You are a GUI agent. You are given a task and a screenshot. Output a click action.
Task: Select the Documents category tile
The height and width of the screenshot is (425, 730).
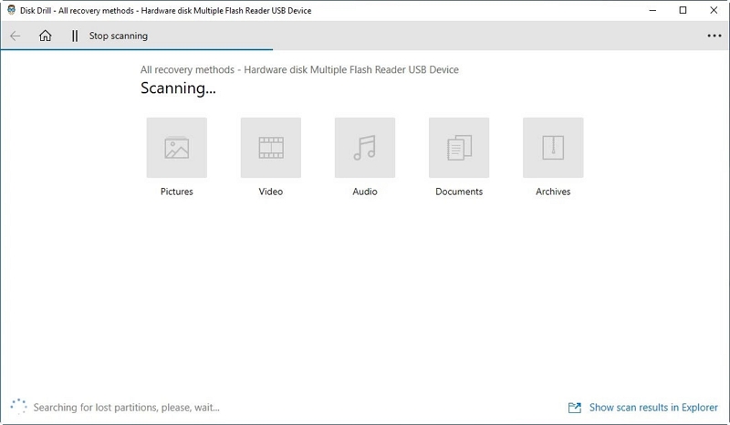[459, 148]
